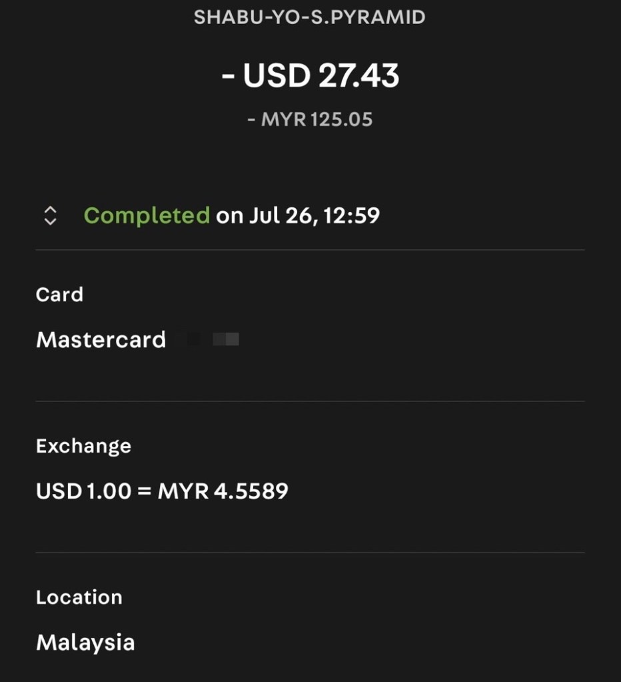Open the Malaysia location entry
The height and width of the screenshot is (682, 621).
(85, 643)
